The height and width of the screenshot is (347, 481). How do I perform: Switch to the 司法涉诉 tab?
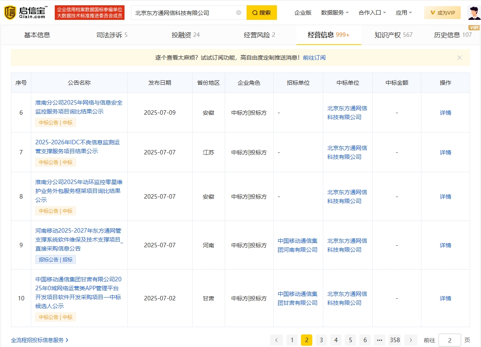112,35
